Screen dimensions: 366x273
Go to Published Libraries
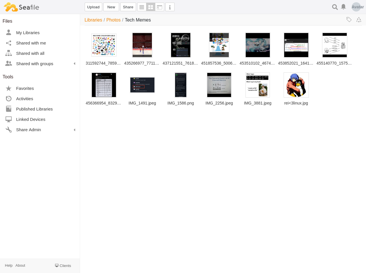tap(34, 109)
